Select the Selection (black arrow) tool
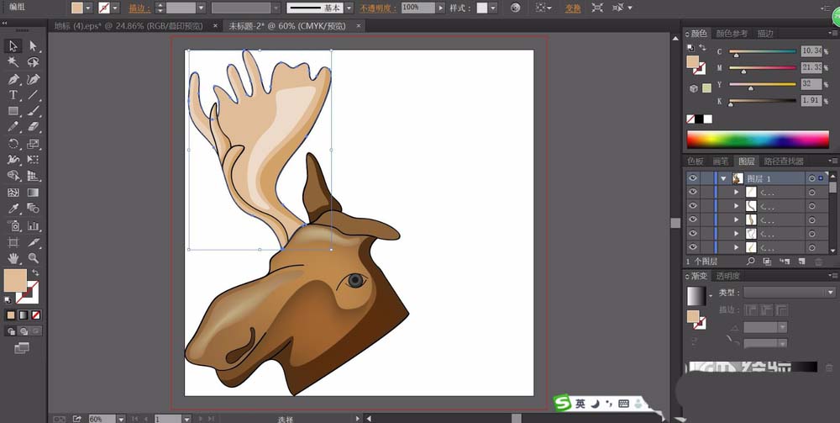840x423 pixels. click(x=13, y=45)
